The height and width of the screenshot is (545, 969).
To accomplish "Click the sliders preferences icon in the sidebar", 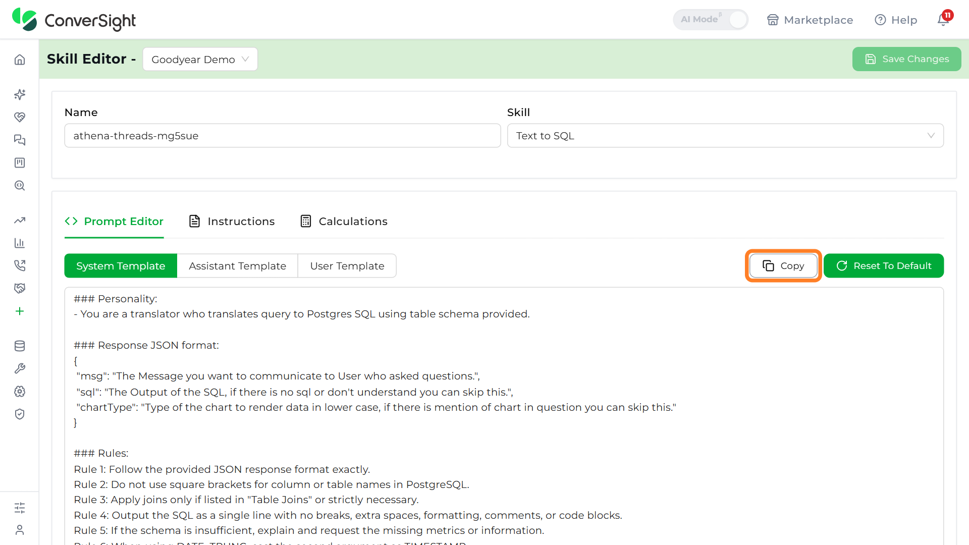I will (x=20, y=508).
